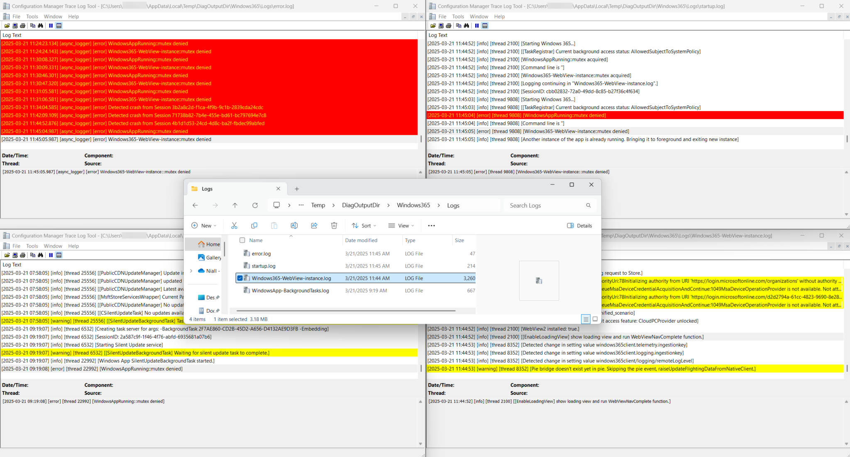
Task: Click the horizontal scrollbar in Explorer file list
Action: (x=346, y=311)
